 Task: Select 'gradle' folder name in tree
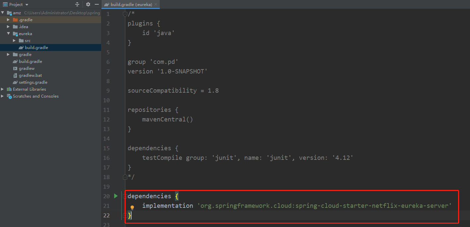(25, 55)
